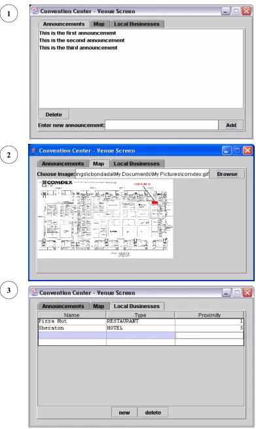Close window 2 Venue Screen

(x=247, y=151)
